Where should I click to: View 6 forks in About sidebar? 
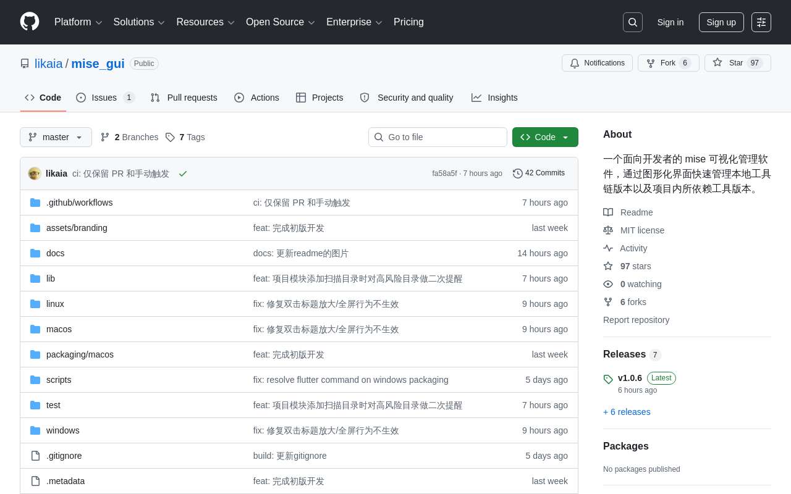(625, 302)
